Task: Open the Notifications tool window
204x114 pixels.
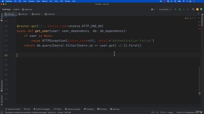Action: point(202,20)
